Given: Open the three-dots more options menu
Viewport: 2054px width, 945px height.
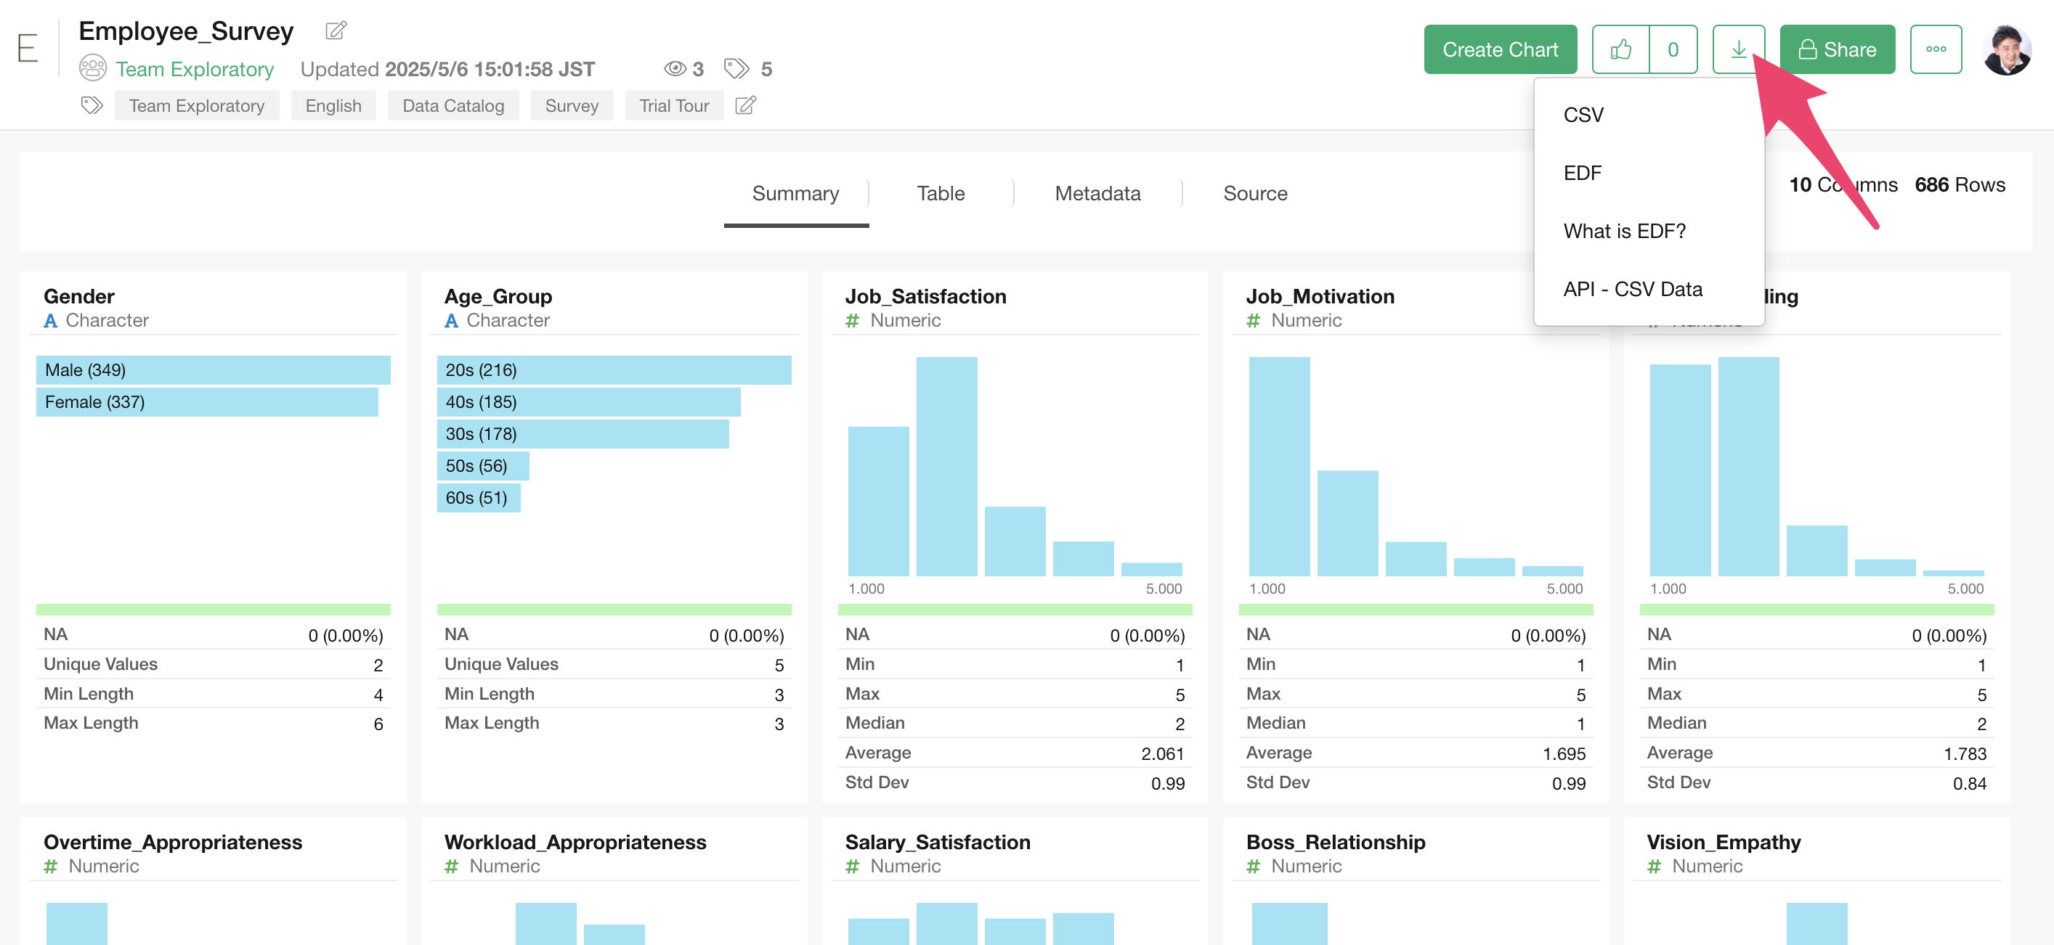Looking at the screenshot, I should pos(1935,49).
